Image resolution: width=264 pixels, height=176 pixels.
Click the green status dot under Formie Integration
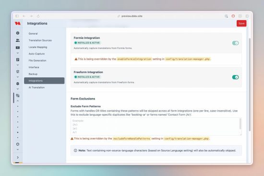coord(75,43)
